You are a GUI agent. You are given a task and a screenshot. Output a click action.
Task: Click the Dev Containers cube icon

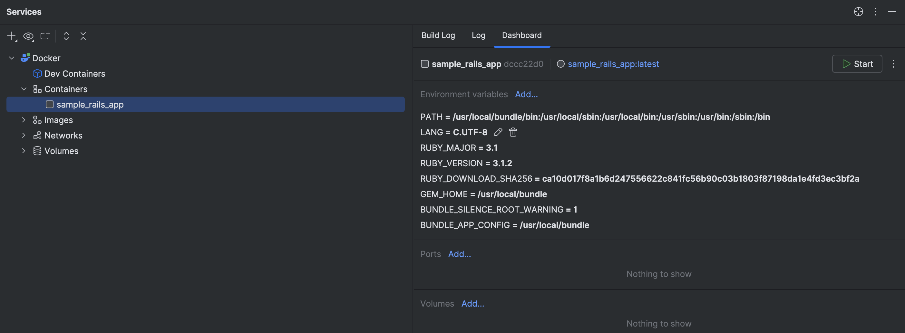coord(37,73)
